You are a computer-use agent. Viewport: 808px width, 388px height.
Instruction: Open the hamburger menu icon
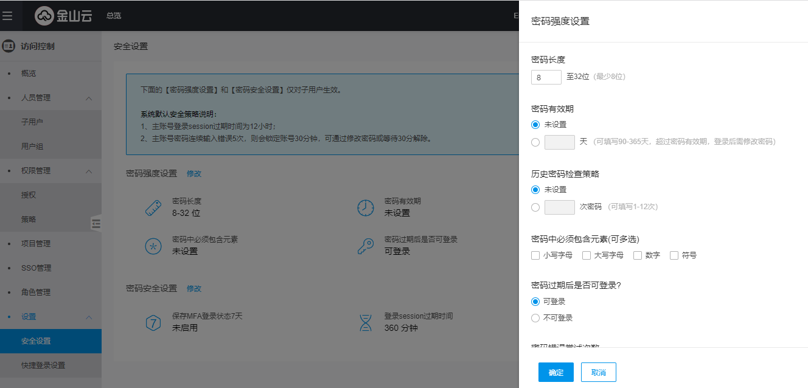click(x=7, y=16)
